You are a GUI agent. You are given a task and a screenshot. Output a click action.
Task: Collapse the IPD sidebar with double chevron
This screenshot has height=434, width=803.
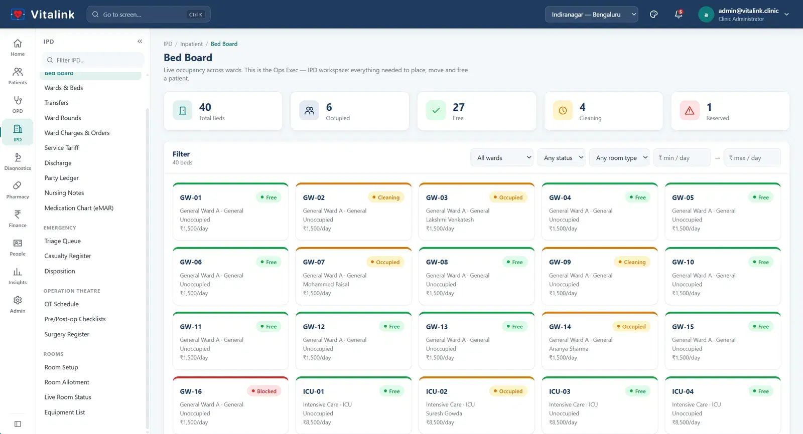[140, 42]
